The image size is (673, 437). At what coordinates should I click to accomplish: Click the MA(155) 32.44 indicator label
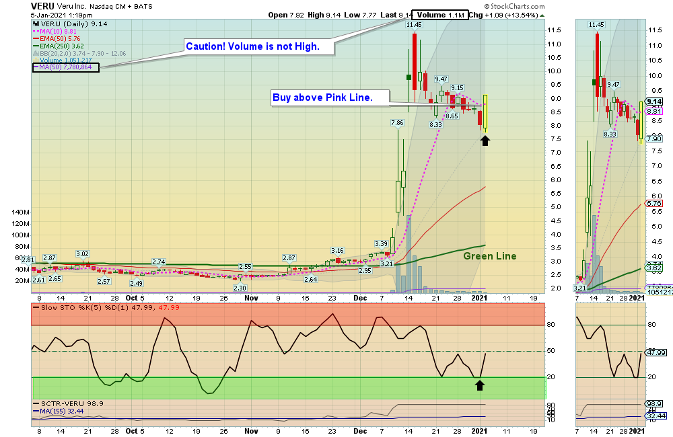(59, 411)
